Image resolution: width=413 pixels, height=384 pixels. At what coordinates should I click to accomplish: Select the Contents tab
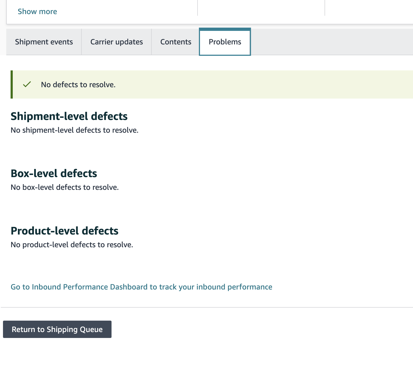tap(176, 42)
